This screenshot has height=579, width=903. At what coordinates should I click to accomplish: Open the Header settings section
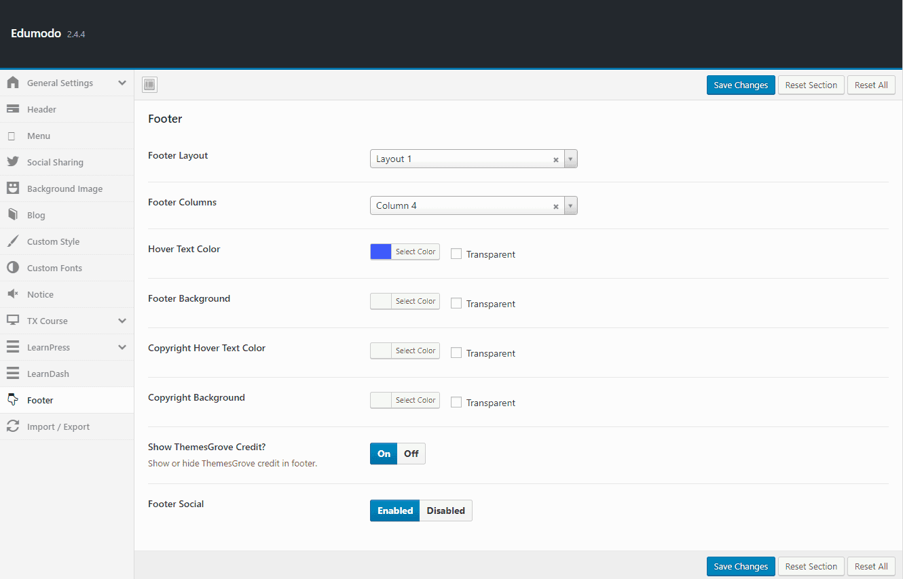[41, 109]
